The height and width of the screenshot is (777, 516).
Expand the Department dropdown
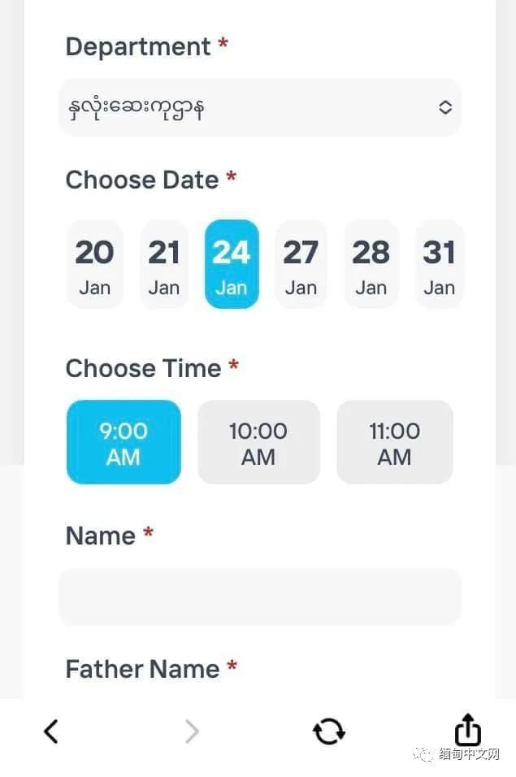click(x=259, y=107)
